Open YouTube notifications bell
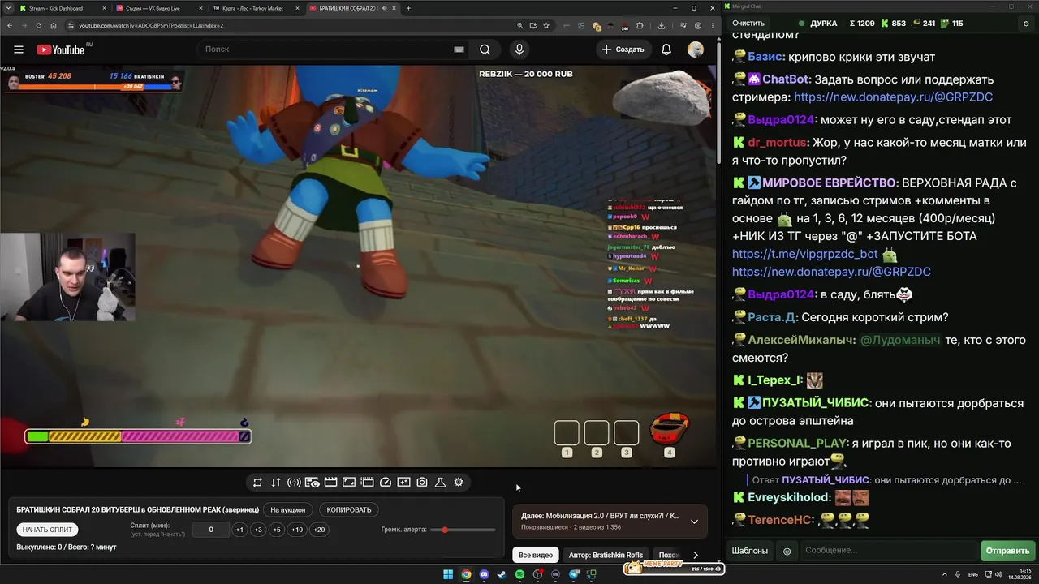Viewport: 1039px width, 584px height. pos(666,49)
